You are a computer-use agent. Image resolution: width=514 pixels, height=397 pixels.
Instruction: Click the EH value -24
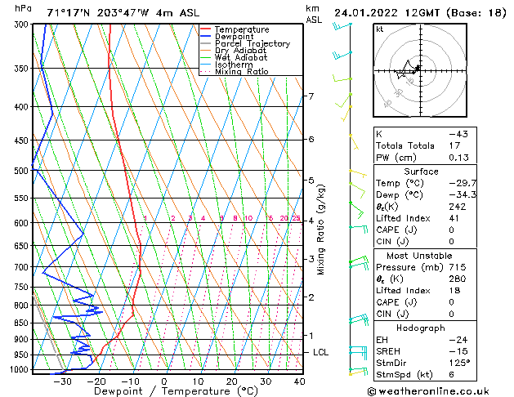pyautogui.click(x=458, y=340)
